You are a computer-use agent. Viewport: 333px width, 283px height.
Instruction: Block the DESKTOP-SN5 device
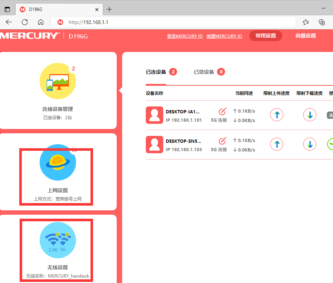pyautogui.click(x=330, y=144)
